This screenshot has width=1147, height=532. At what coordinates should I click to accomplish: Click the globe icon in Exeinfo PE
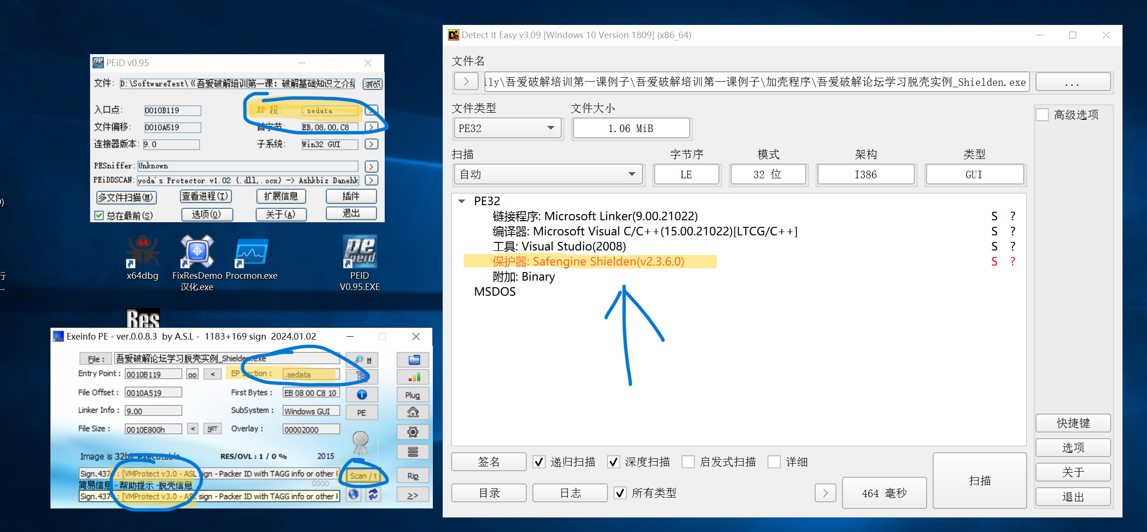pos(354,494)
